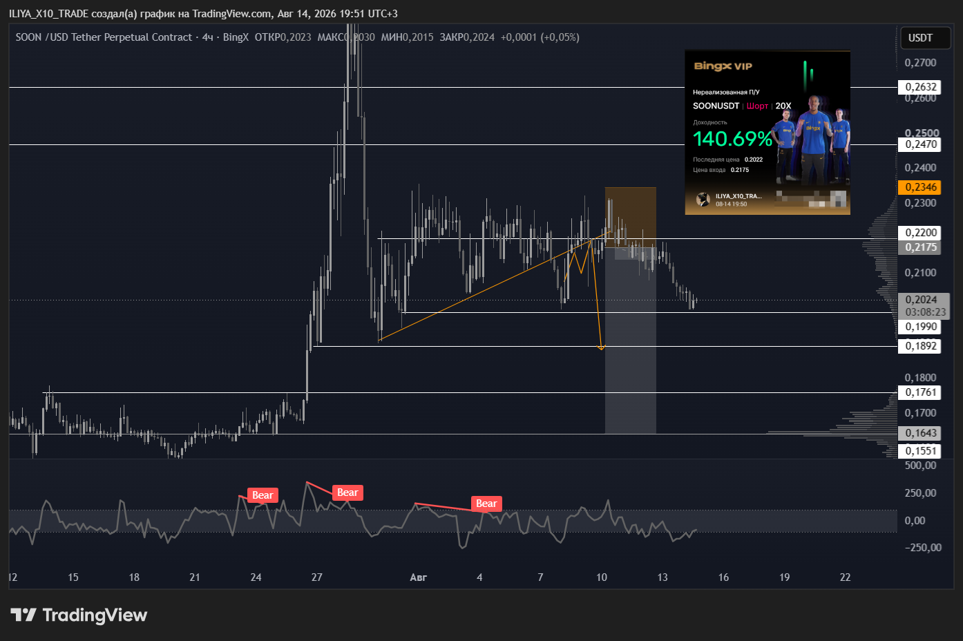Click the ILIYA_X10_TRA... avatar on card
Viewport: 963px width, 641px height.
703,200
